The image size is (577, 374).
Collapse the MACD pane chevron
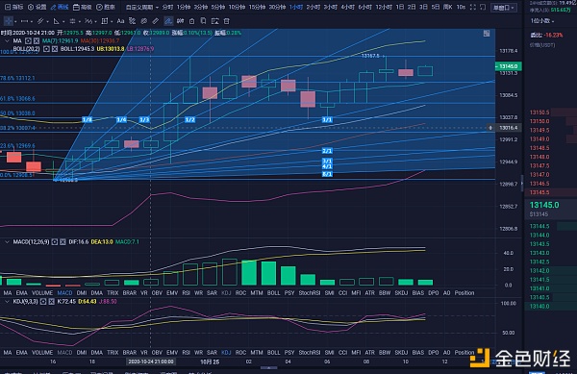tap(7, 242)
